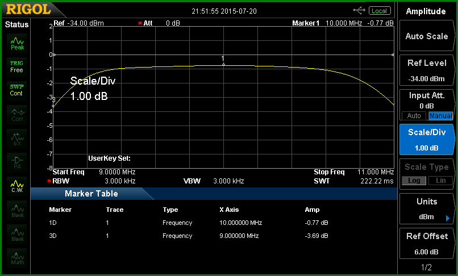The height and width of the screenshot is (276, 458).
Task: Click the Local mode indicator
Action: coord(380,11)
